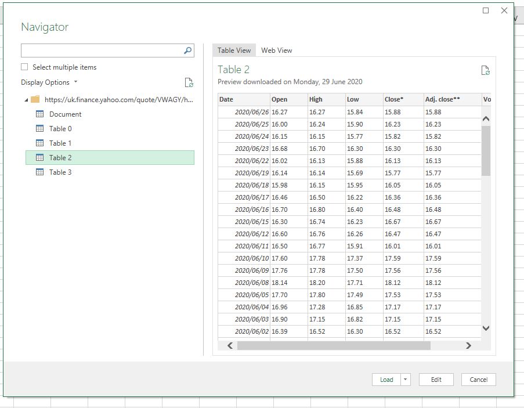The height and width of the screenshot is (408, 524).
Task: Select Table 2 in the tree
Action: click(x=110, y=158)
